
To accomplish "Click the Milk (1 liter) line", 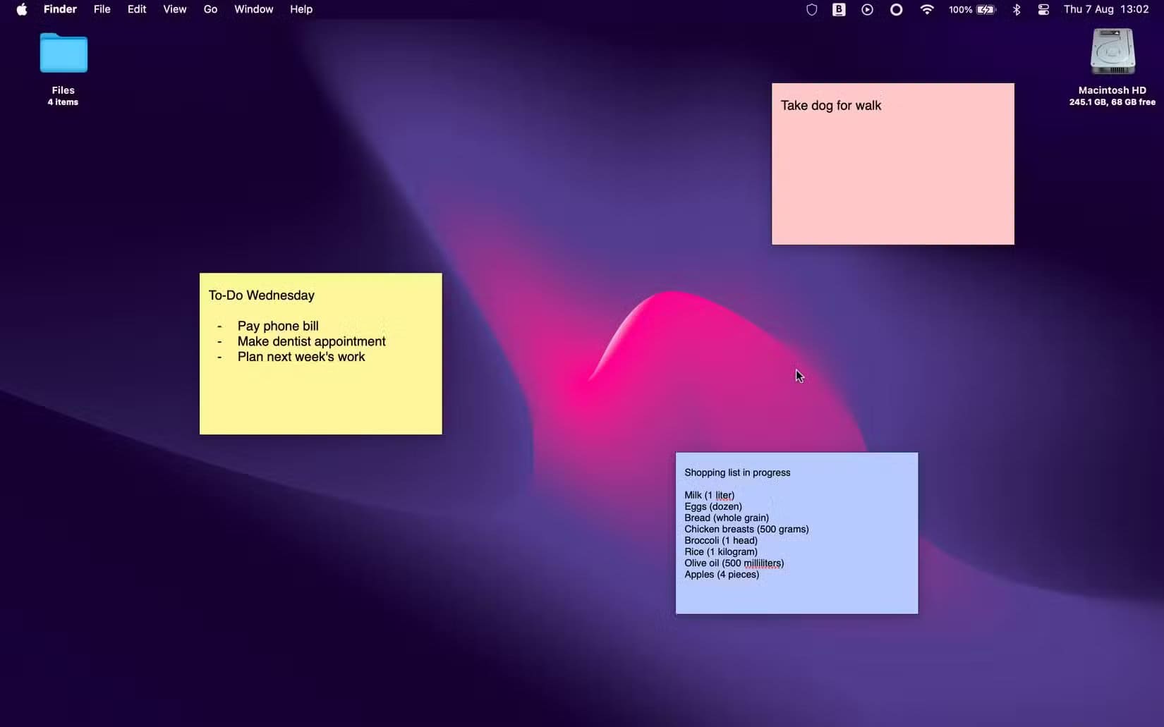I will pyautogui.click(x=709, y=495).
